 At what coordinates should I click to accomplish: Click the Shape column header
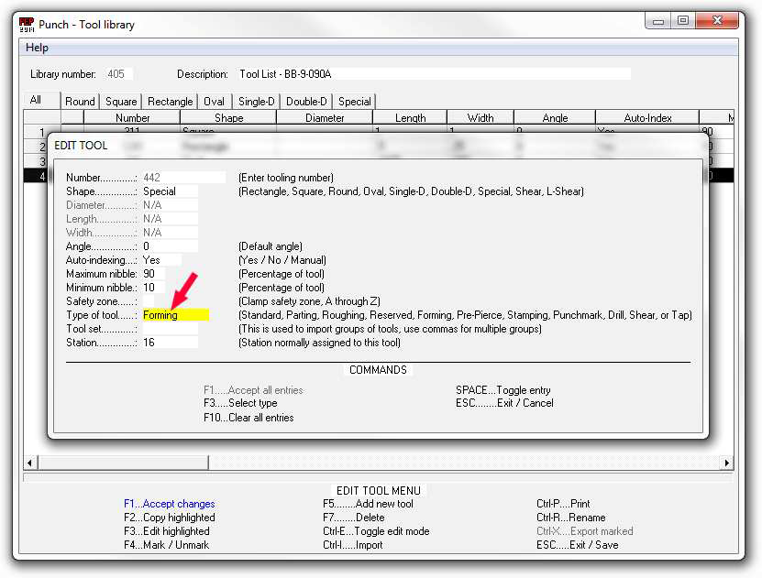point(228,118)
